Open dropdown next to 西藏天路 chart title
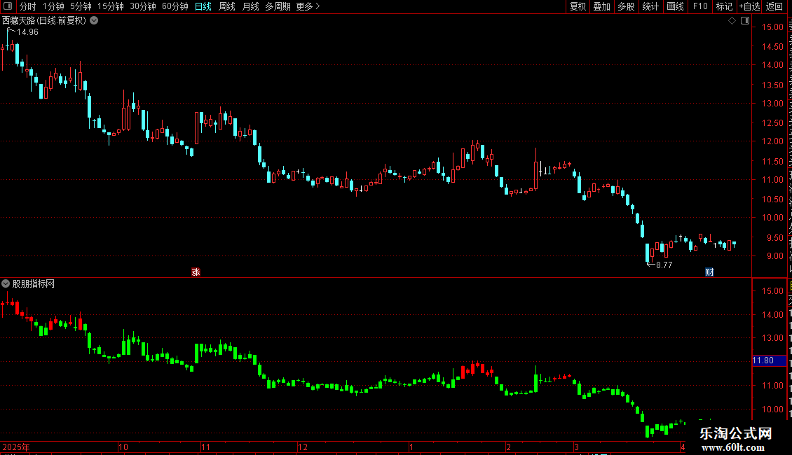 click(94, 21)
